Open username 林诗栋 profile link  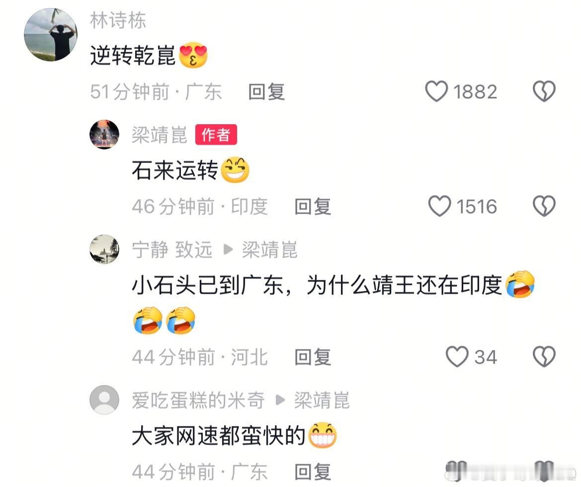coord(118,20)
